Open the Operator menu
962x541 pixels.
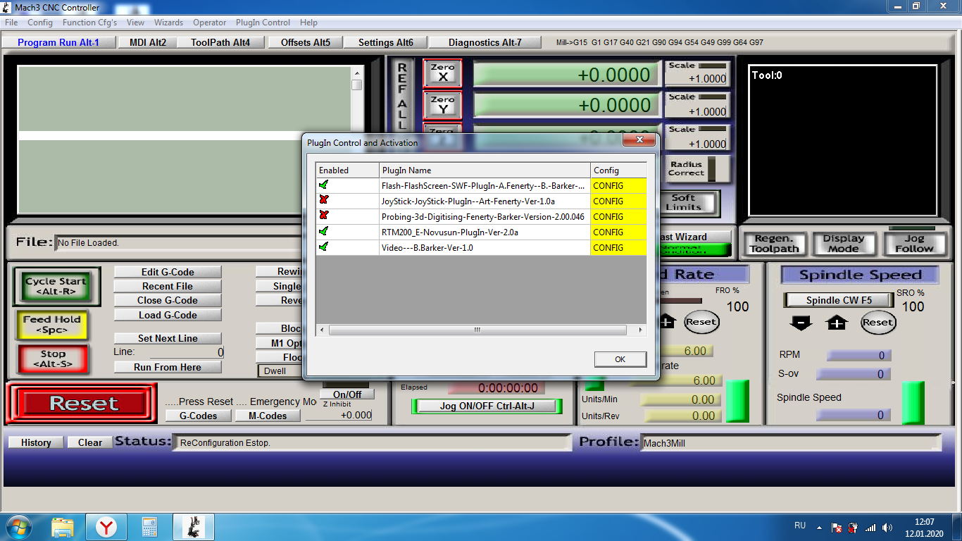click(x=210, y=23)
